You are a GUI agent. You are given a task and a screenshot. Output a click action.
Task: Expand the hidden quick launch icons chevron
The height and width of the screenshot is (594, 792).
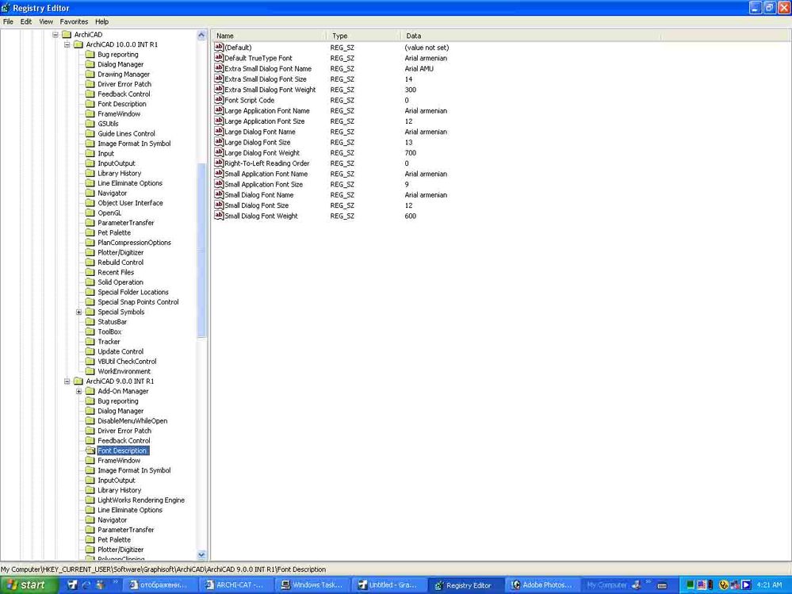115,582
